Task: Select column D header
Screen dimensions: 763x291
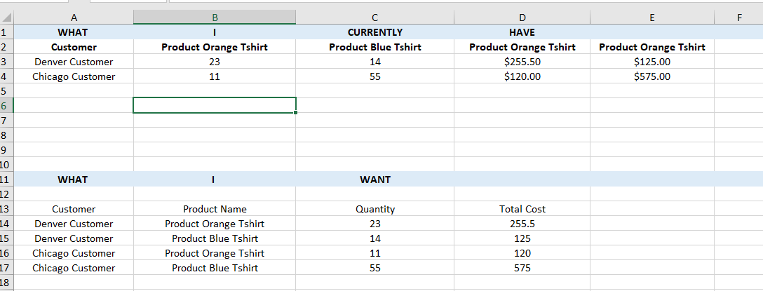Action: [x=522, y=18]
